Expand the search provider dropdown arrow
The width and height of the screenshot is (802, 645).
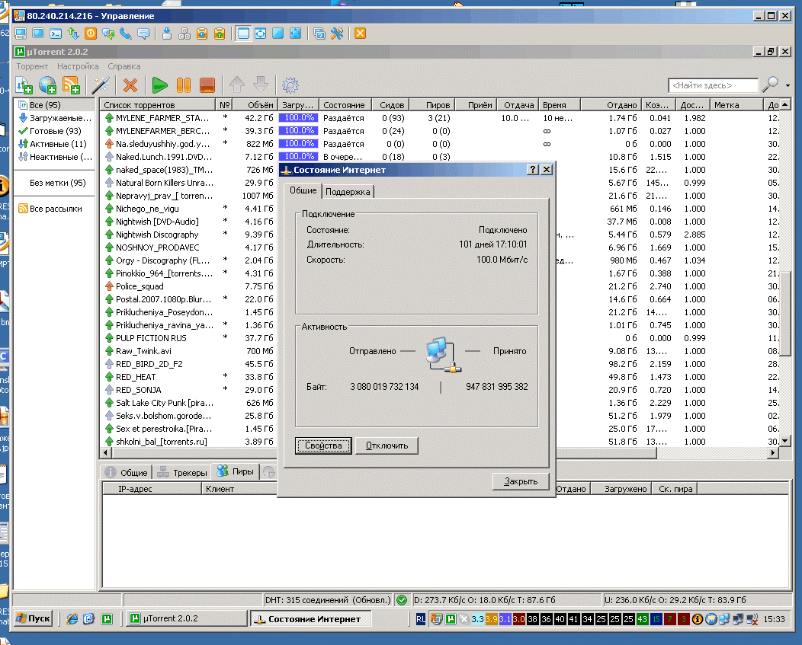tap(788, 85)
